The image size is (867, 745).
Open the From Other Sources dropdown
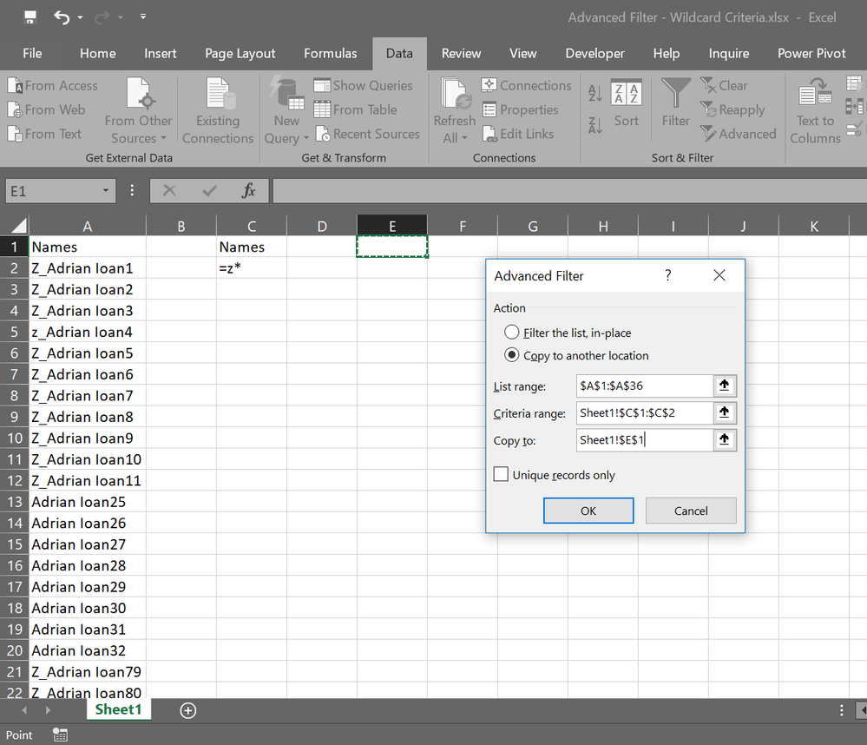[138, 129]
